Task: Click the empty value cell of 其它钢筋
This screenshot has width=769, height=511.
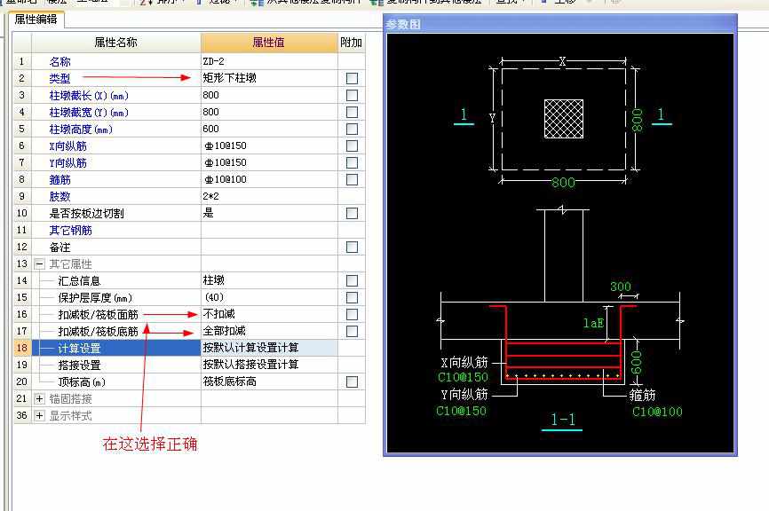Action: [269, 230]
